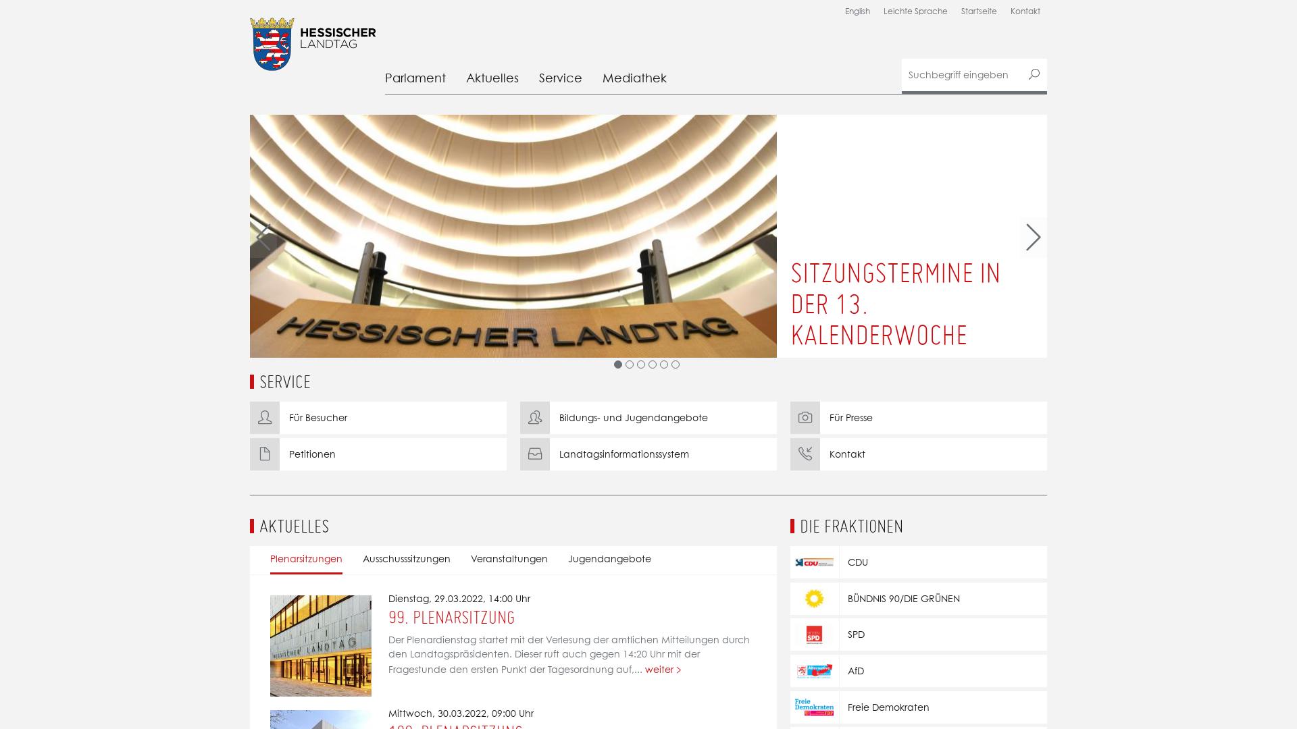Open the SPD Fraktion link
The height and width of the screenshot is (729, 1297).
click(x=919, y=634)
